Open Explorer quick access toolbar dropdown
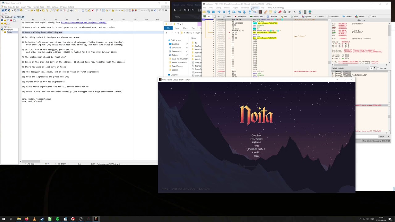Screen dimensions: 395x222 coord(181,24)
